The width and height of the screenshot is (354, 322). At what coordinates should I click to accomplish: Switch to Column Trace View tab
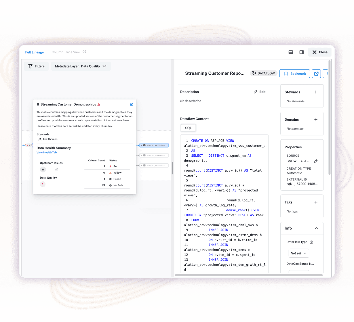tap(66, 52)
